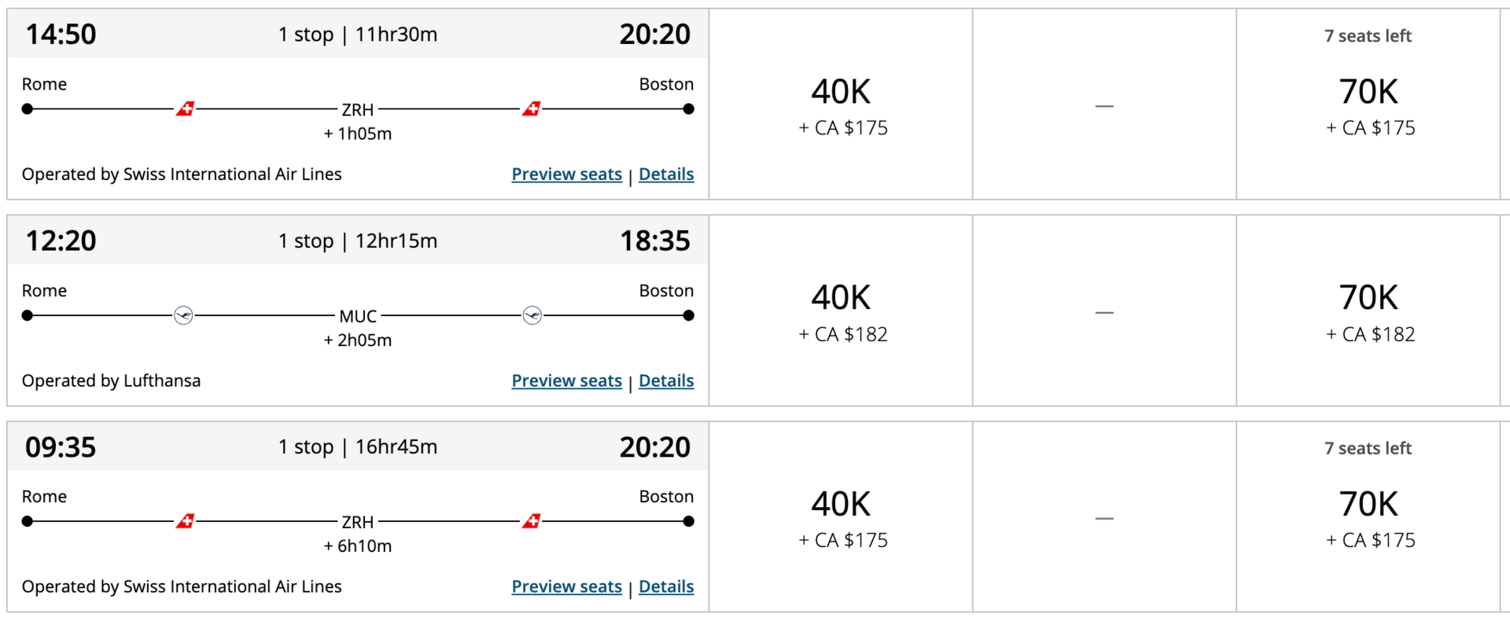Show Details for the 09:35 flight
Image resolution: width=1510 pixels, height=621 pixels.
pos(666,586)
